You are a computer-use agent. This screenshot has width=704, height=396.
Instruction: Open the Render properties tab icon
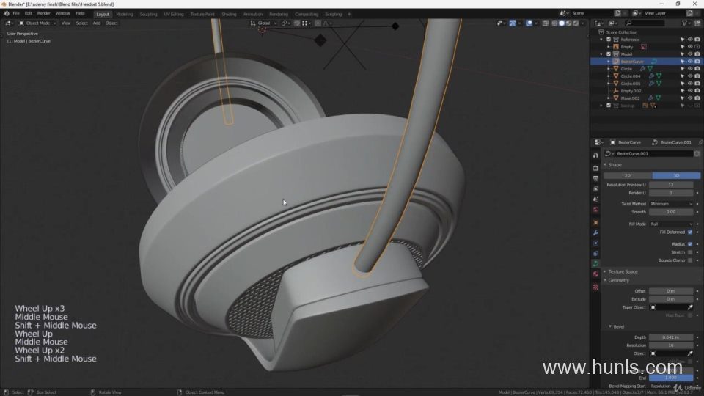[595, 169]
